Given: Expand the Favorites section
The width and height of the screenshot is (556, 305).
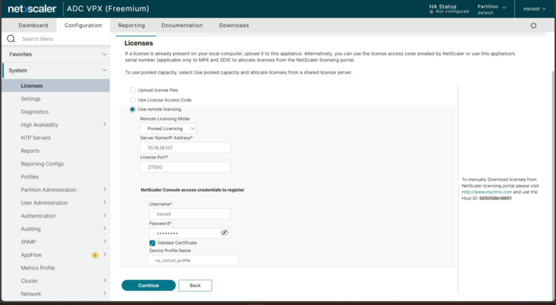Looking at the screenshot, I should click(x=104, y=54).
